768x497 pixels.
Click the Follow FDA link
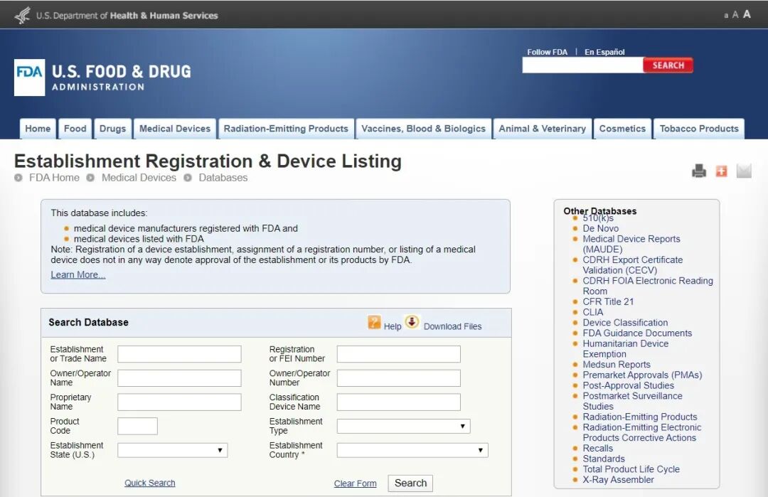(x=547, y=52)
